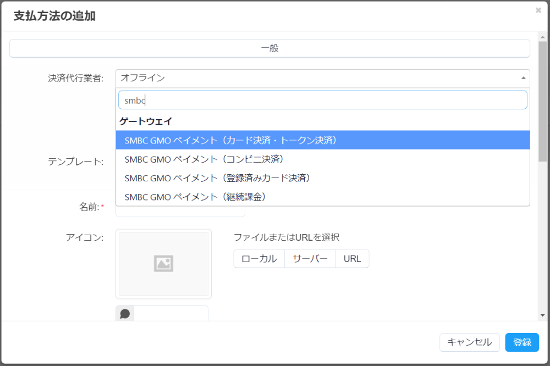Click the ローカル file source button

click(x=259, y=259)
